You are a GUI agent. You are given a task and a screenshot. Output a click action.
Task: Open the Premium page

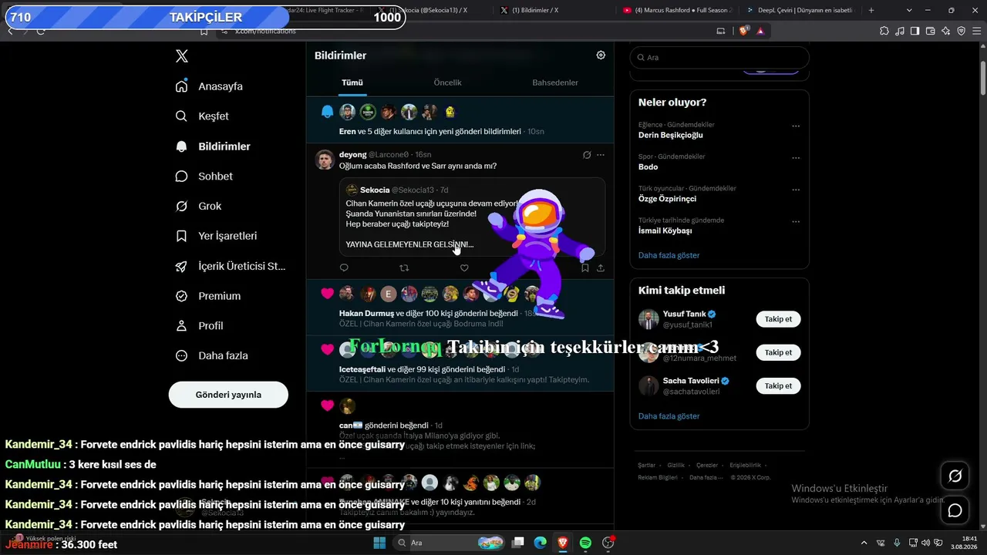pyautogui.click(x=207, y=296)
